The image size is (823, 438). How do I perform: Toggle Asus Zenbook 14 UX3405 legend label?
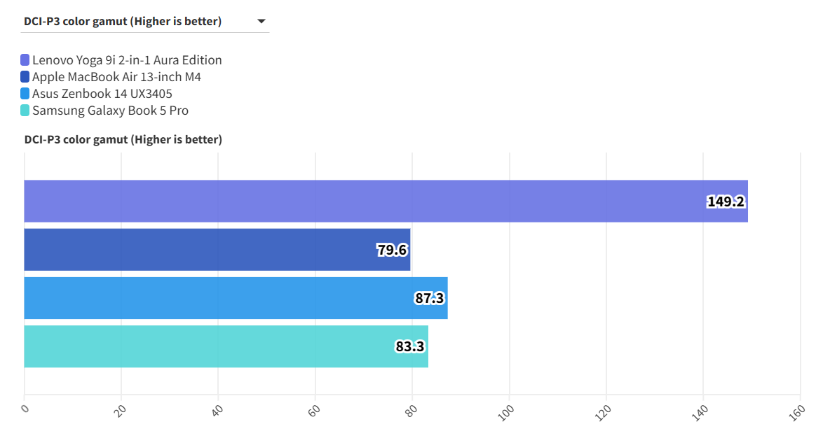click(x=102, y=94)
